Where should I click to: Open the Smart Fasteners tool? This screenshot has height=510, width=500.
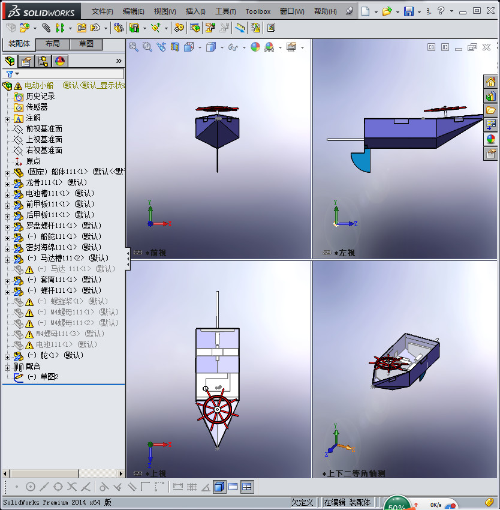pyautogui.click(x=82, y=28)
